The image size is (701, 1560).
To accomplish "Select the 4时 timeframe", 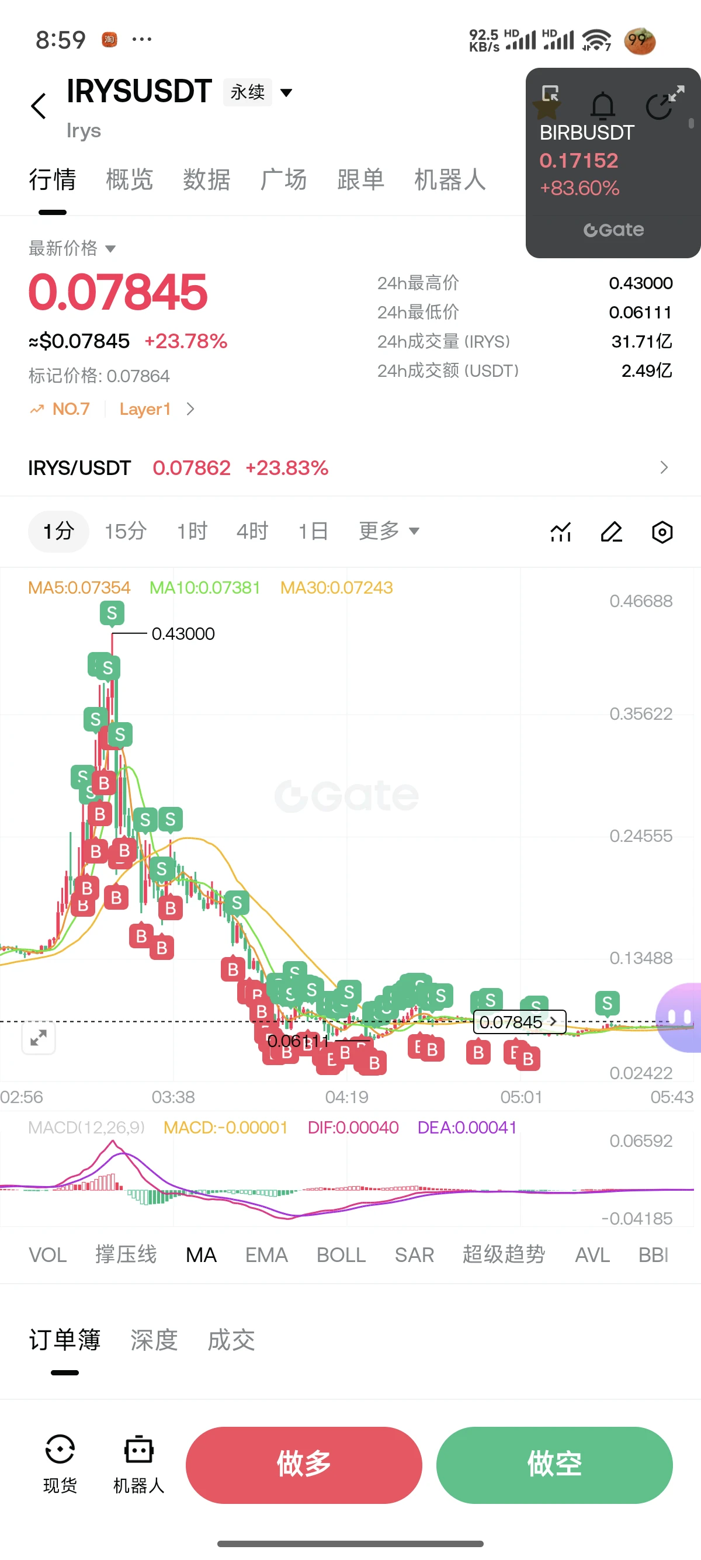I will tap(252, 531).
